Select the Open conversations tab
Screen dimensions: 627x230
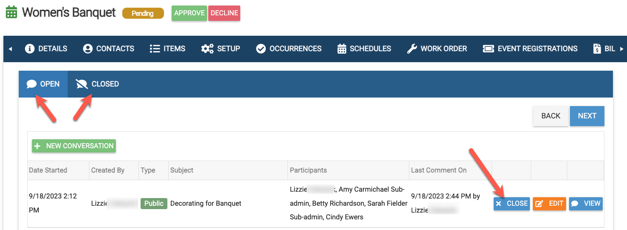click(x=43, y=84)
